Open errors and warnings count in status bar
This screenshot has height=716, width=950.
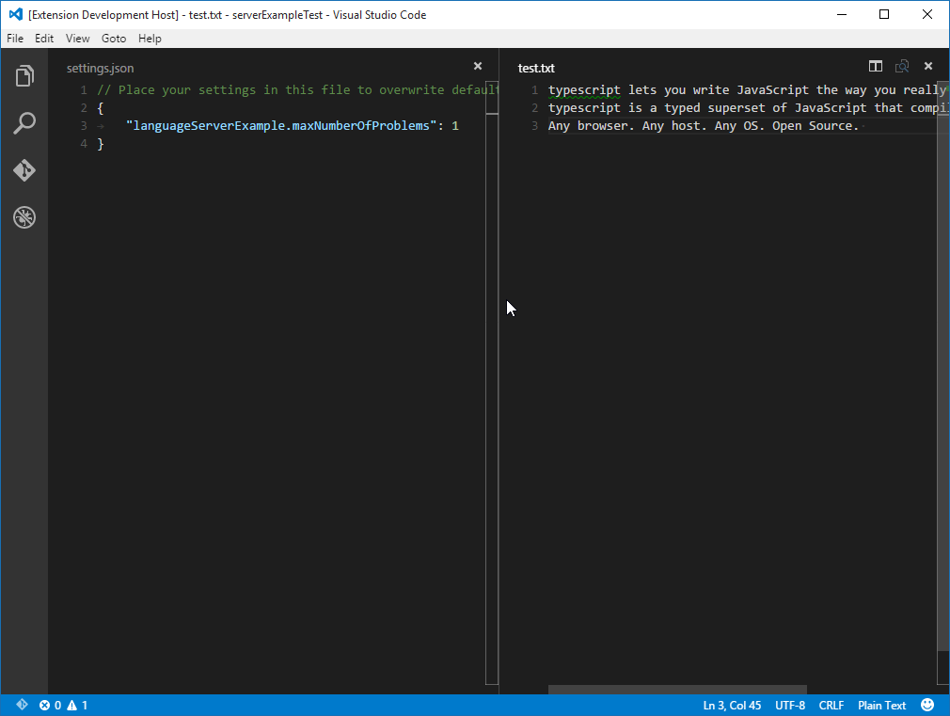[x=63, y=705]
